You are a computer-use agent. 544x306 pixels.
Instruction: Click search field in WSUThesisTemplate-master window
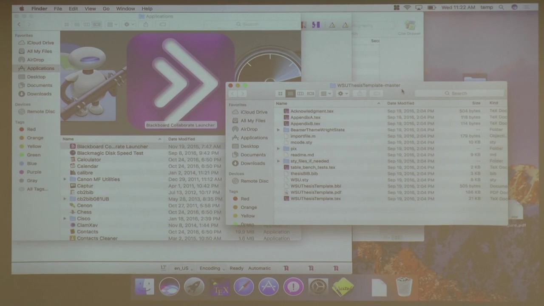pos(460,93)
